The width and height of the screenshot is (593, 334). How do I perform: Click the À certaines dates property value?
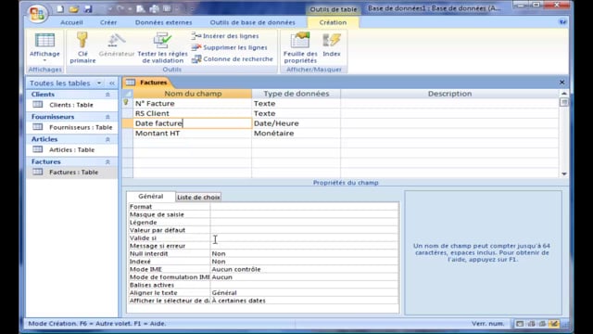[305, 301]
